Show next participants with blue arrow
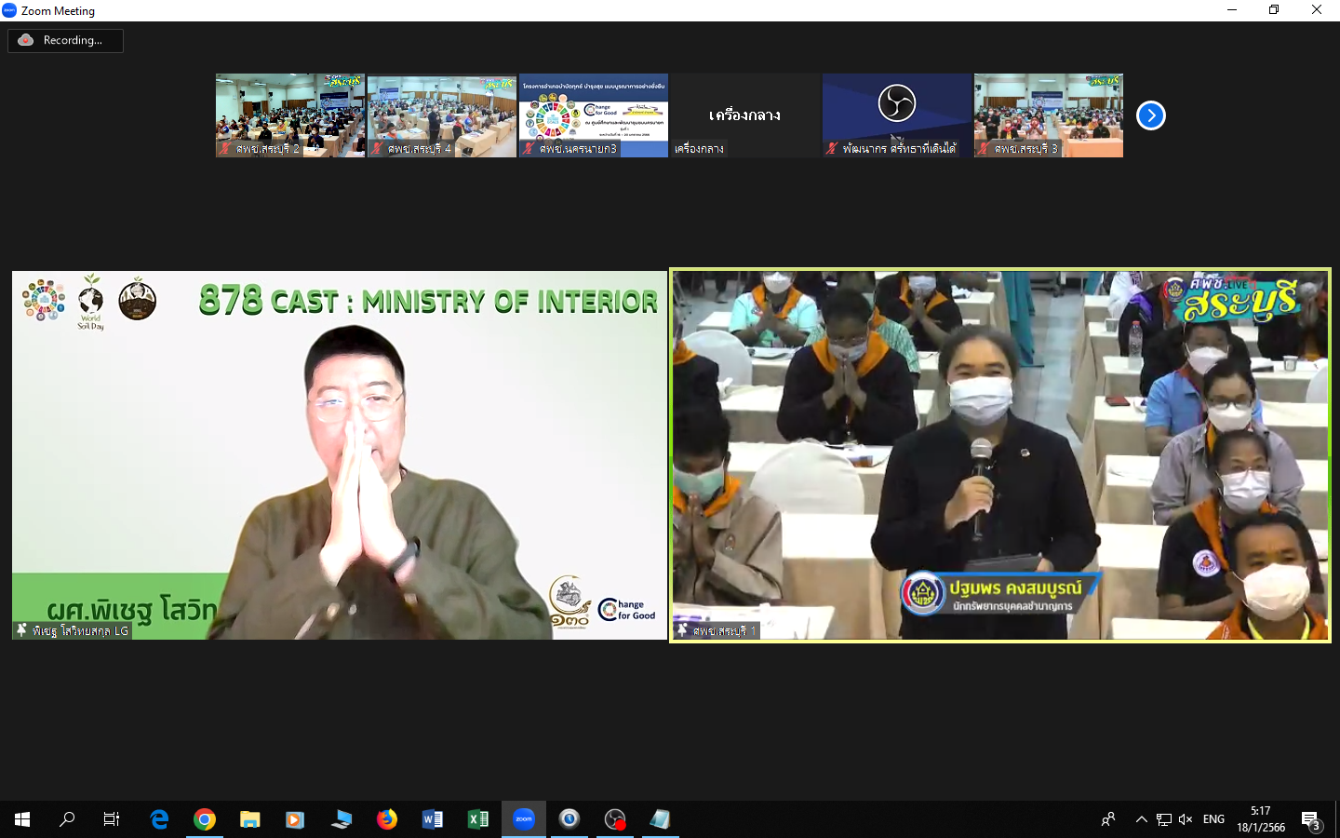 1151,115
